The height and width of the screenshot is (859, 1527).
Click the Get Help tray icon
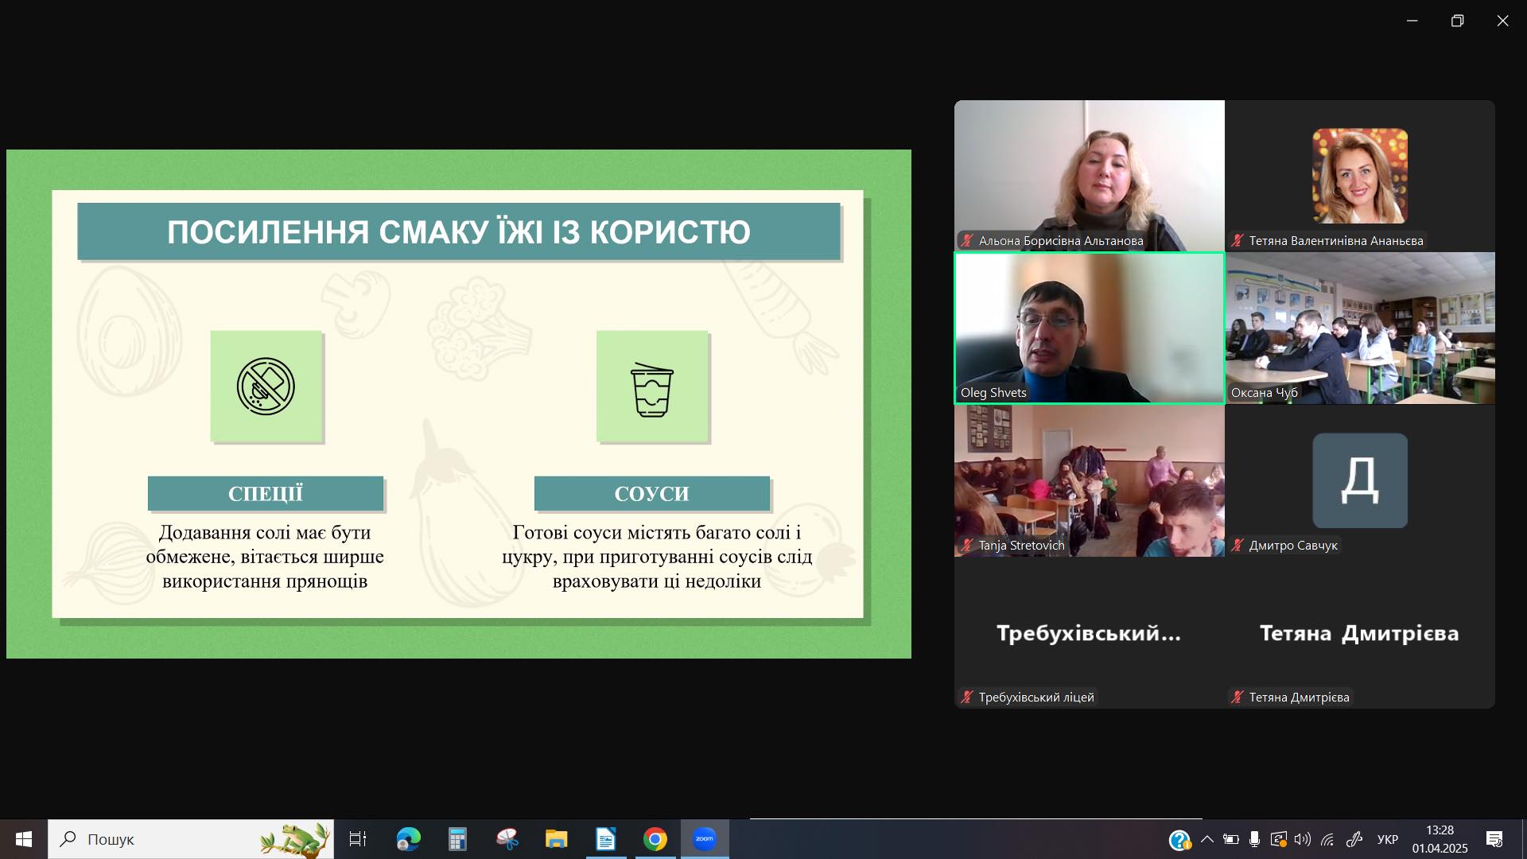(1179, 839)
